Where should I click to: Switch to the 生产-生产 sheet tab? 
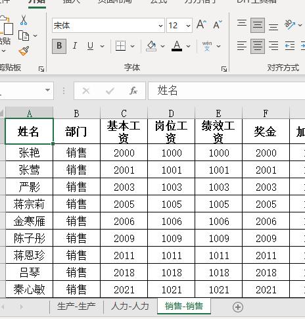pos(76,307)
